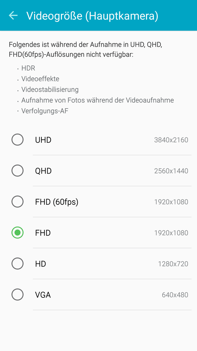Screen dimensions: 197x351
Task: Click the 640x480 resolution value
Action: 175,295
